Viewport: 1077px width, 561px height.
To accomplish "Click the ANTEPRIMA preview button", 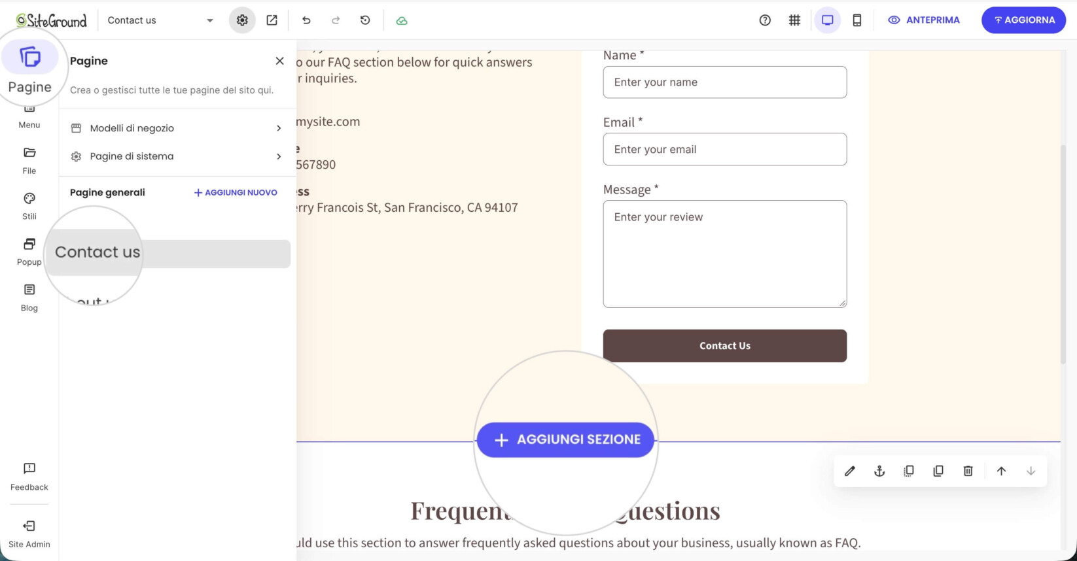I will 924,20.
